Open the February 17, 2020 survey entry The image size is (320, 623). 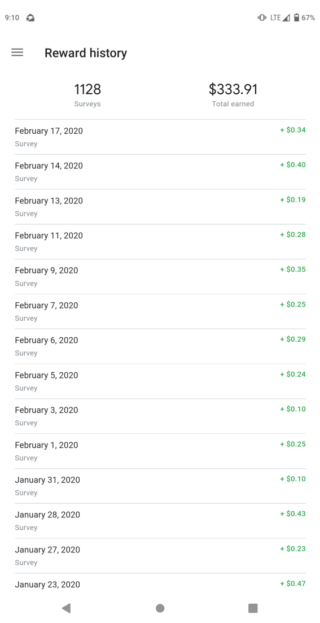coord(160,137)
